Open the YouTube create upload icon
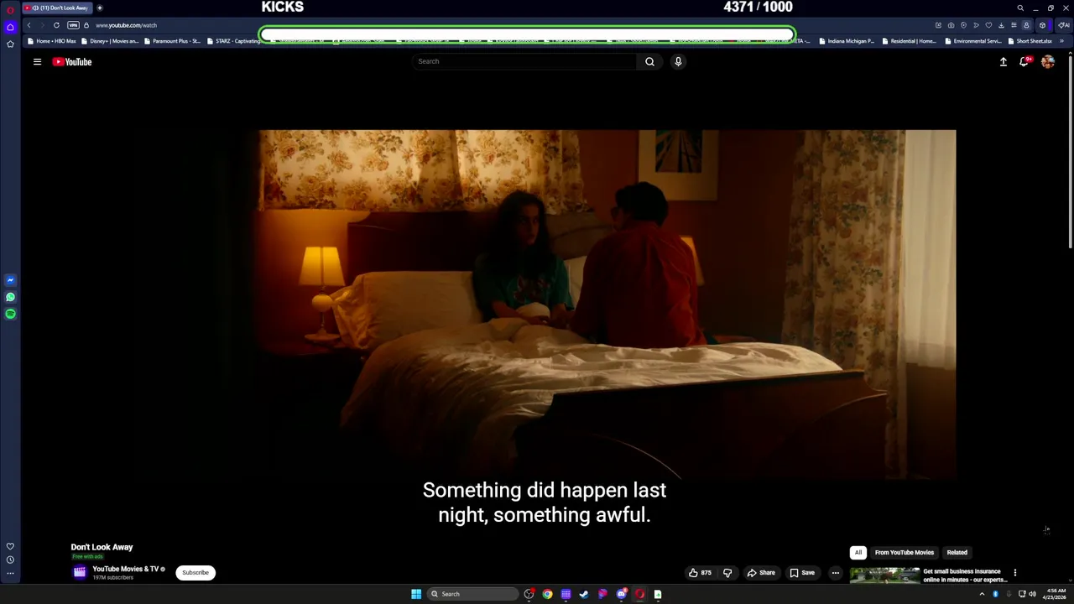1074x604 pixels. point(1003,61)
